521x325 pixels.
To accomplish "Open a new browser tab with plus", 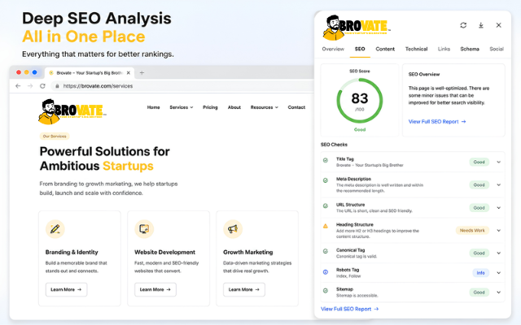I will point(142,73).
